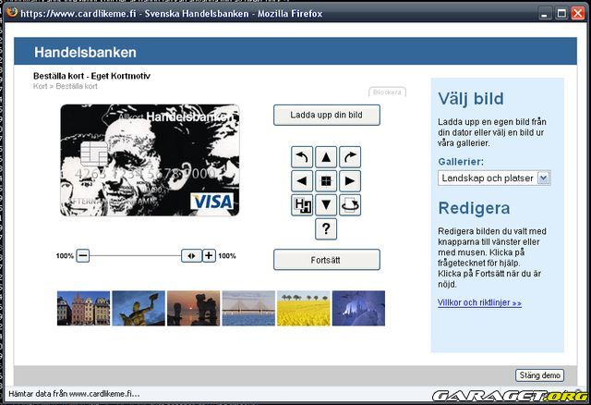Zoom out with the minus button

click(83, 255)
